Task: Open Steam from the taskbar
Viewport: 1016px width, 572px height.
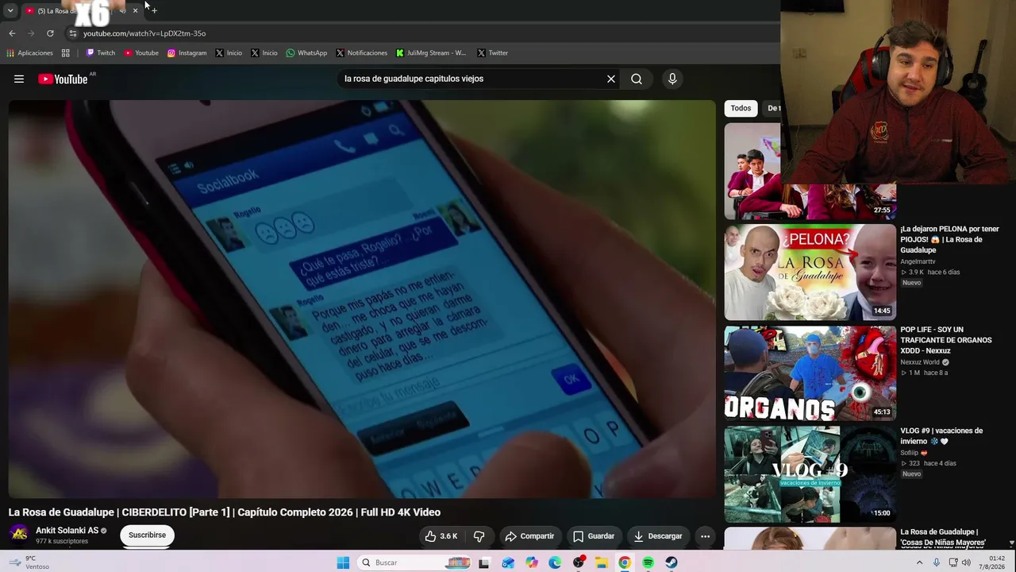Action: [671, 562]
